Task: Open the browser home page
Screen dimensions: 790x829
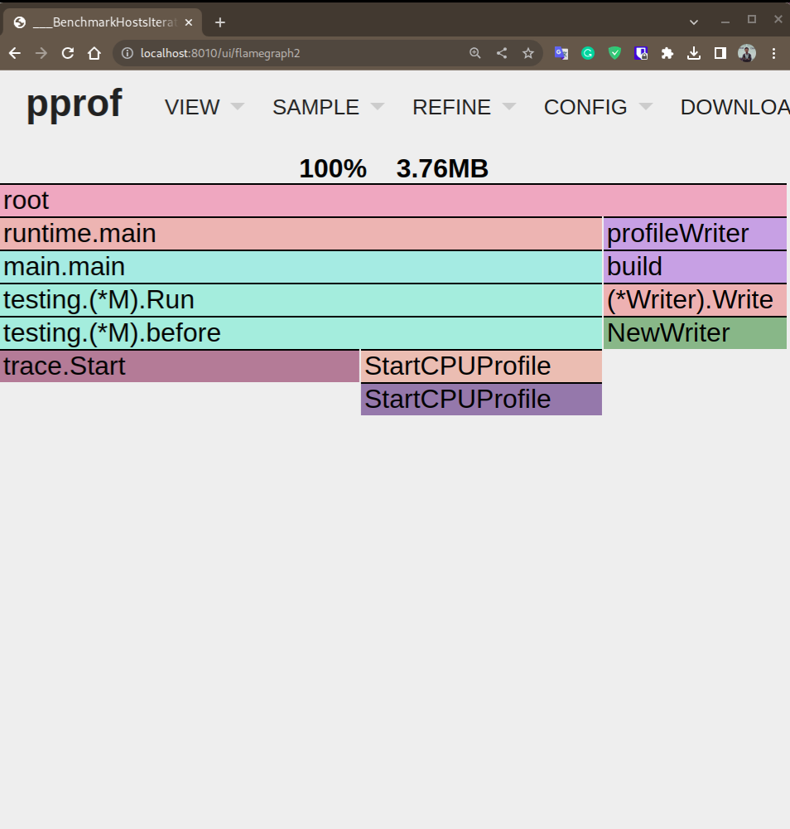Action: tap(94, 53)
